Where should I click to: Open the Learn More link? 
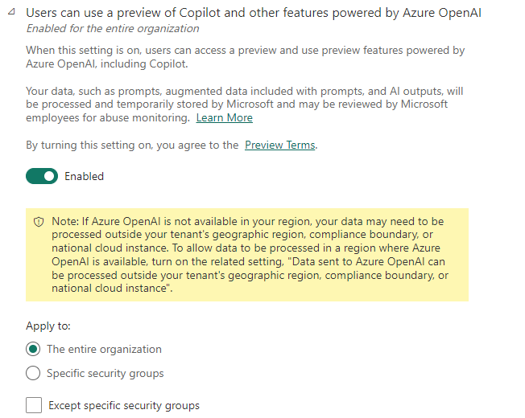pos(225,117)
